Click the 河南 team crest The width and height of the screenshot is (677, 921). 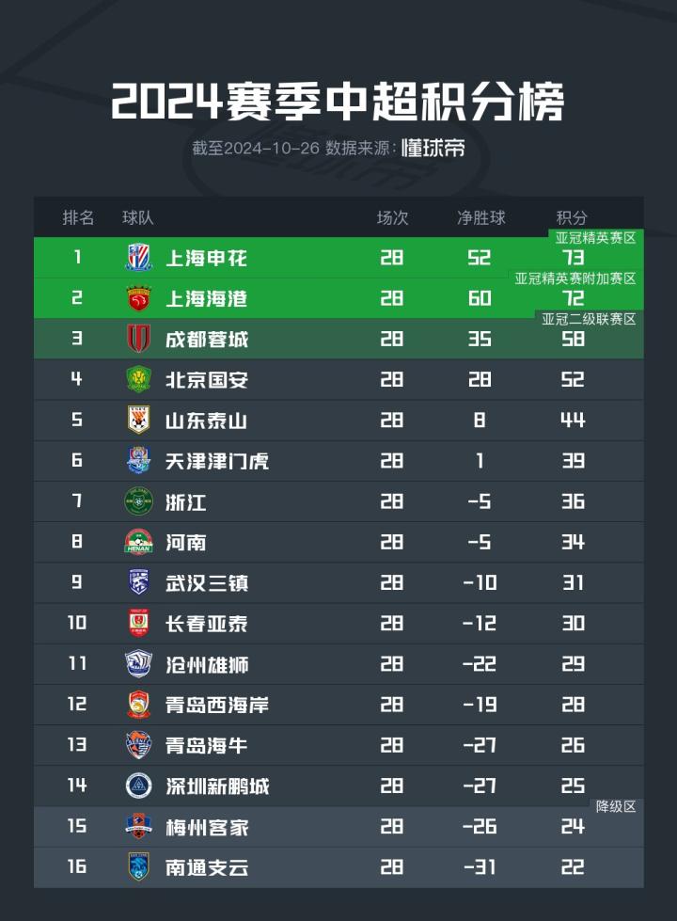139,542
